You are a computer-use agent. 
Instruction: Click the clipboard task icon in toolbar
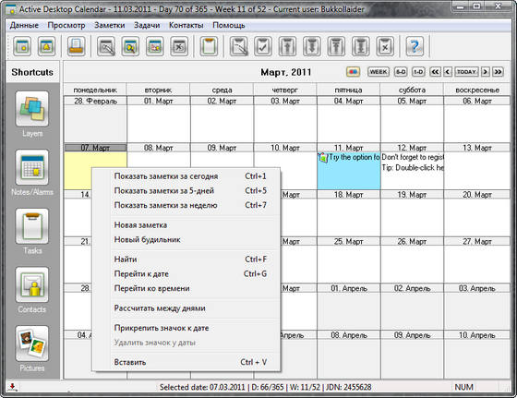click(x=209, y=46)
